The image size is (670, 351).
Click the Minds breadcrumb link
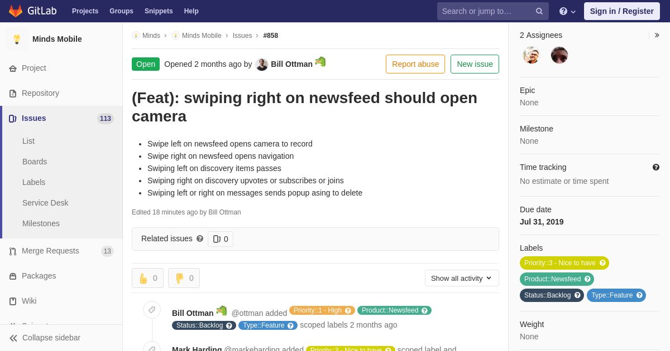[x=151, y=36]
